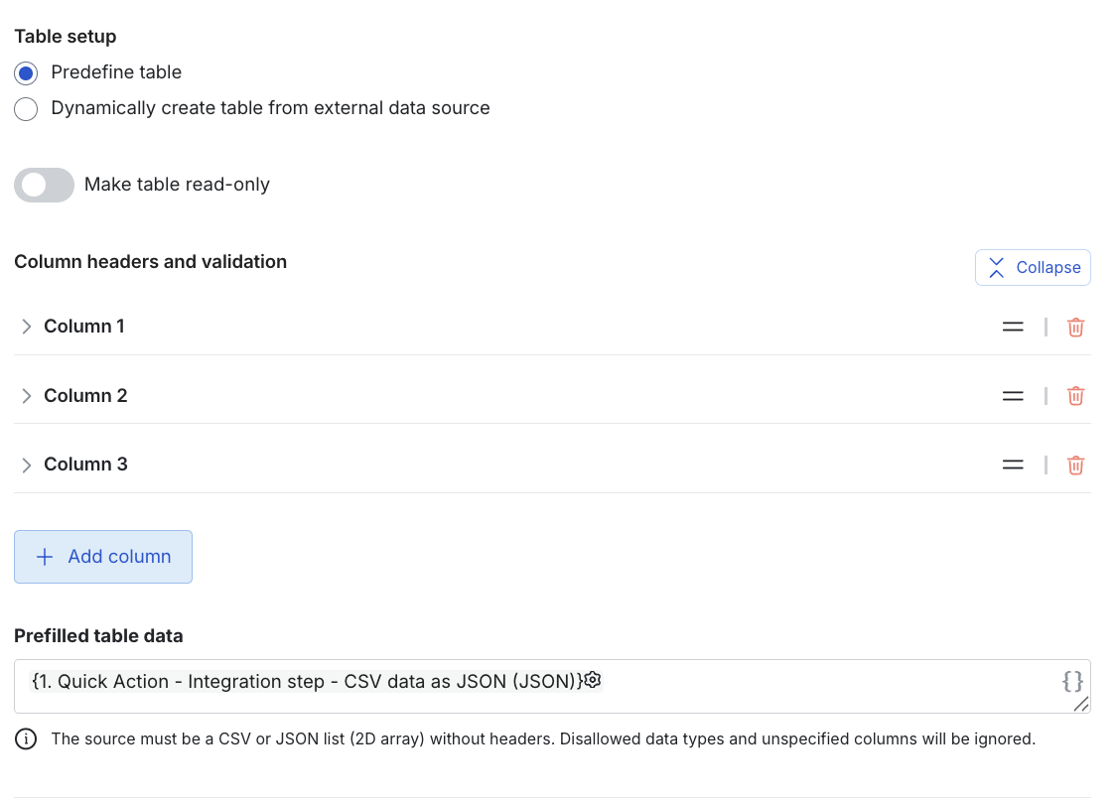Expand the Column 3 settings

point(27,465)
